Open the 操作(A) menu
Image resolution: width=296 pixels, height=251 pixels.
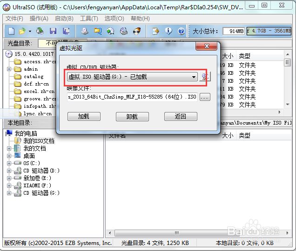click(39, 19)
